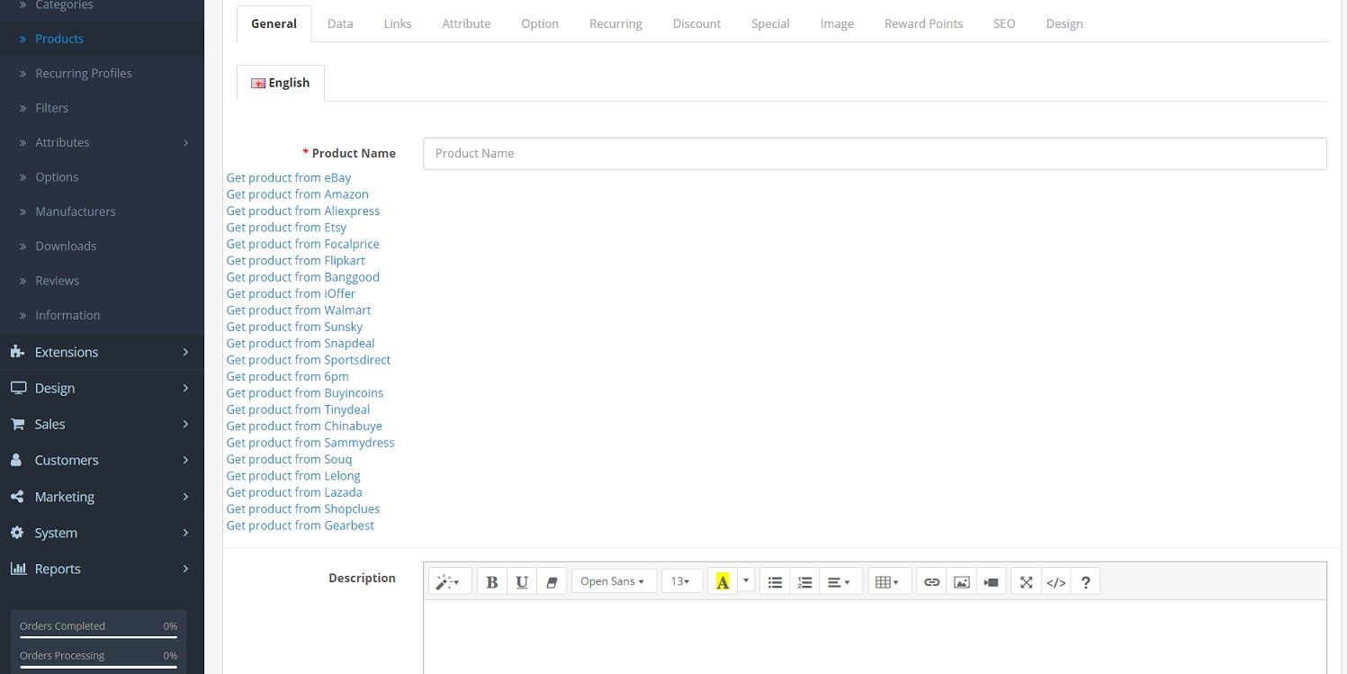Open the editor help icon
This screenshot has width=1347, height=674.
pyautogui.click(x=1085, y=582)
